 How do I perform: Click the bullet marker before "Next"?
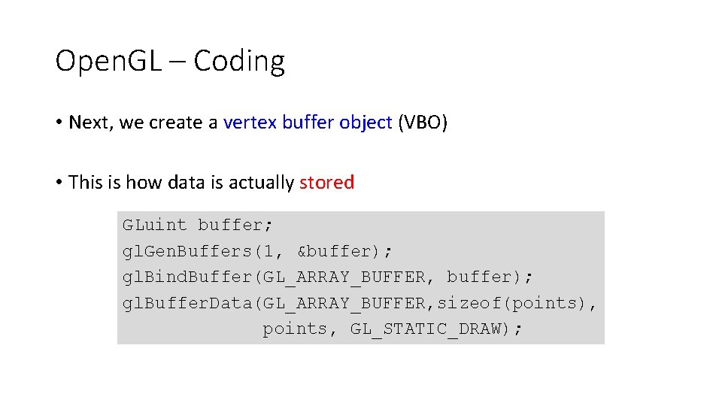(x=59, y=122)
